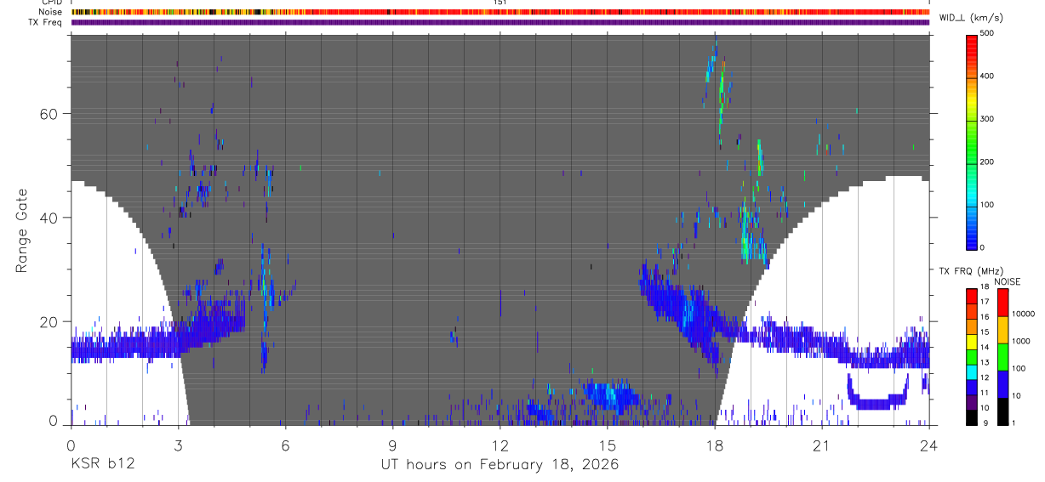1045x482 pixels.
Task: Click the x-axis tick label '24'
Action: pyautogui.click(x=929, y=445)
